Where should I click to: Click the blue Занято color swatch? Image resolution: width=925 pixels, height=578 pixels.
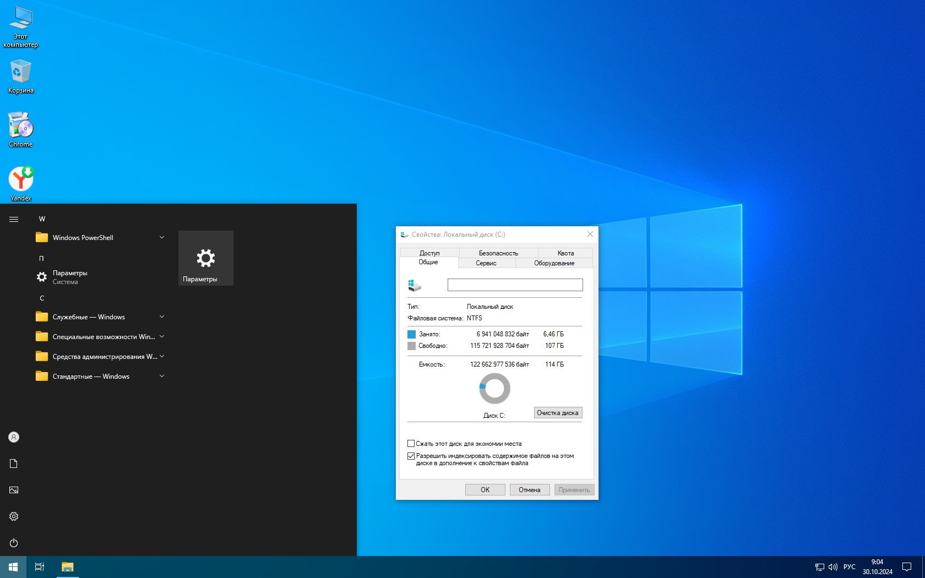pyautogui.click(x=411, y=334)
